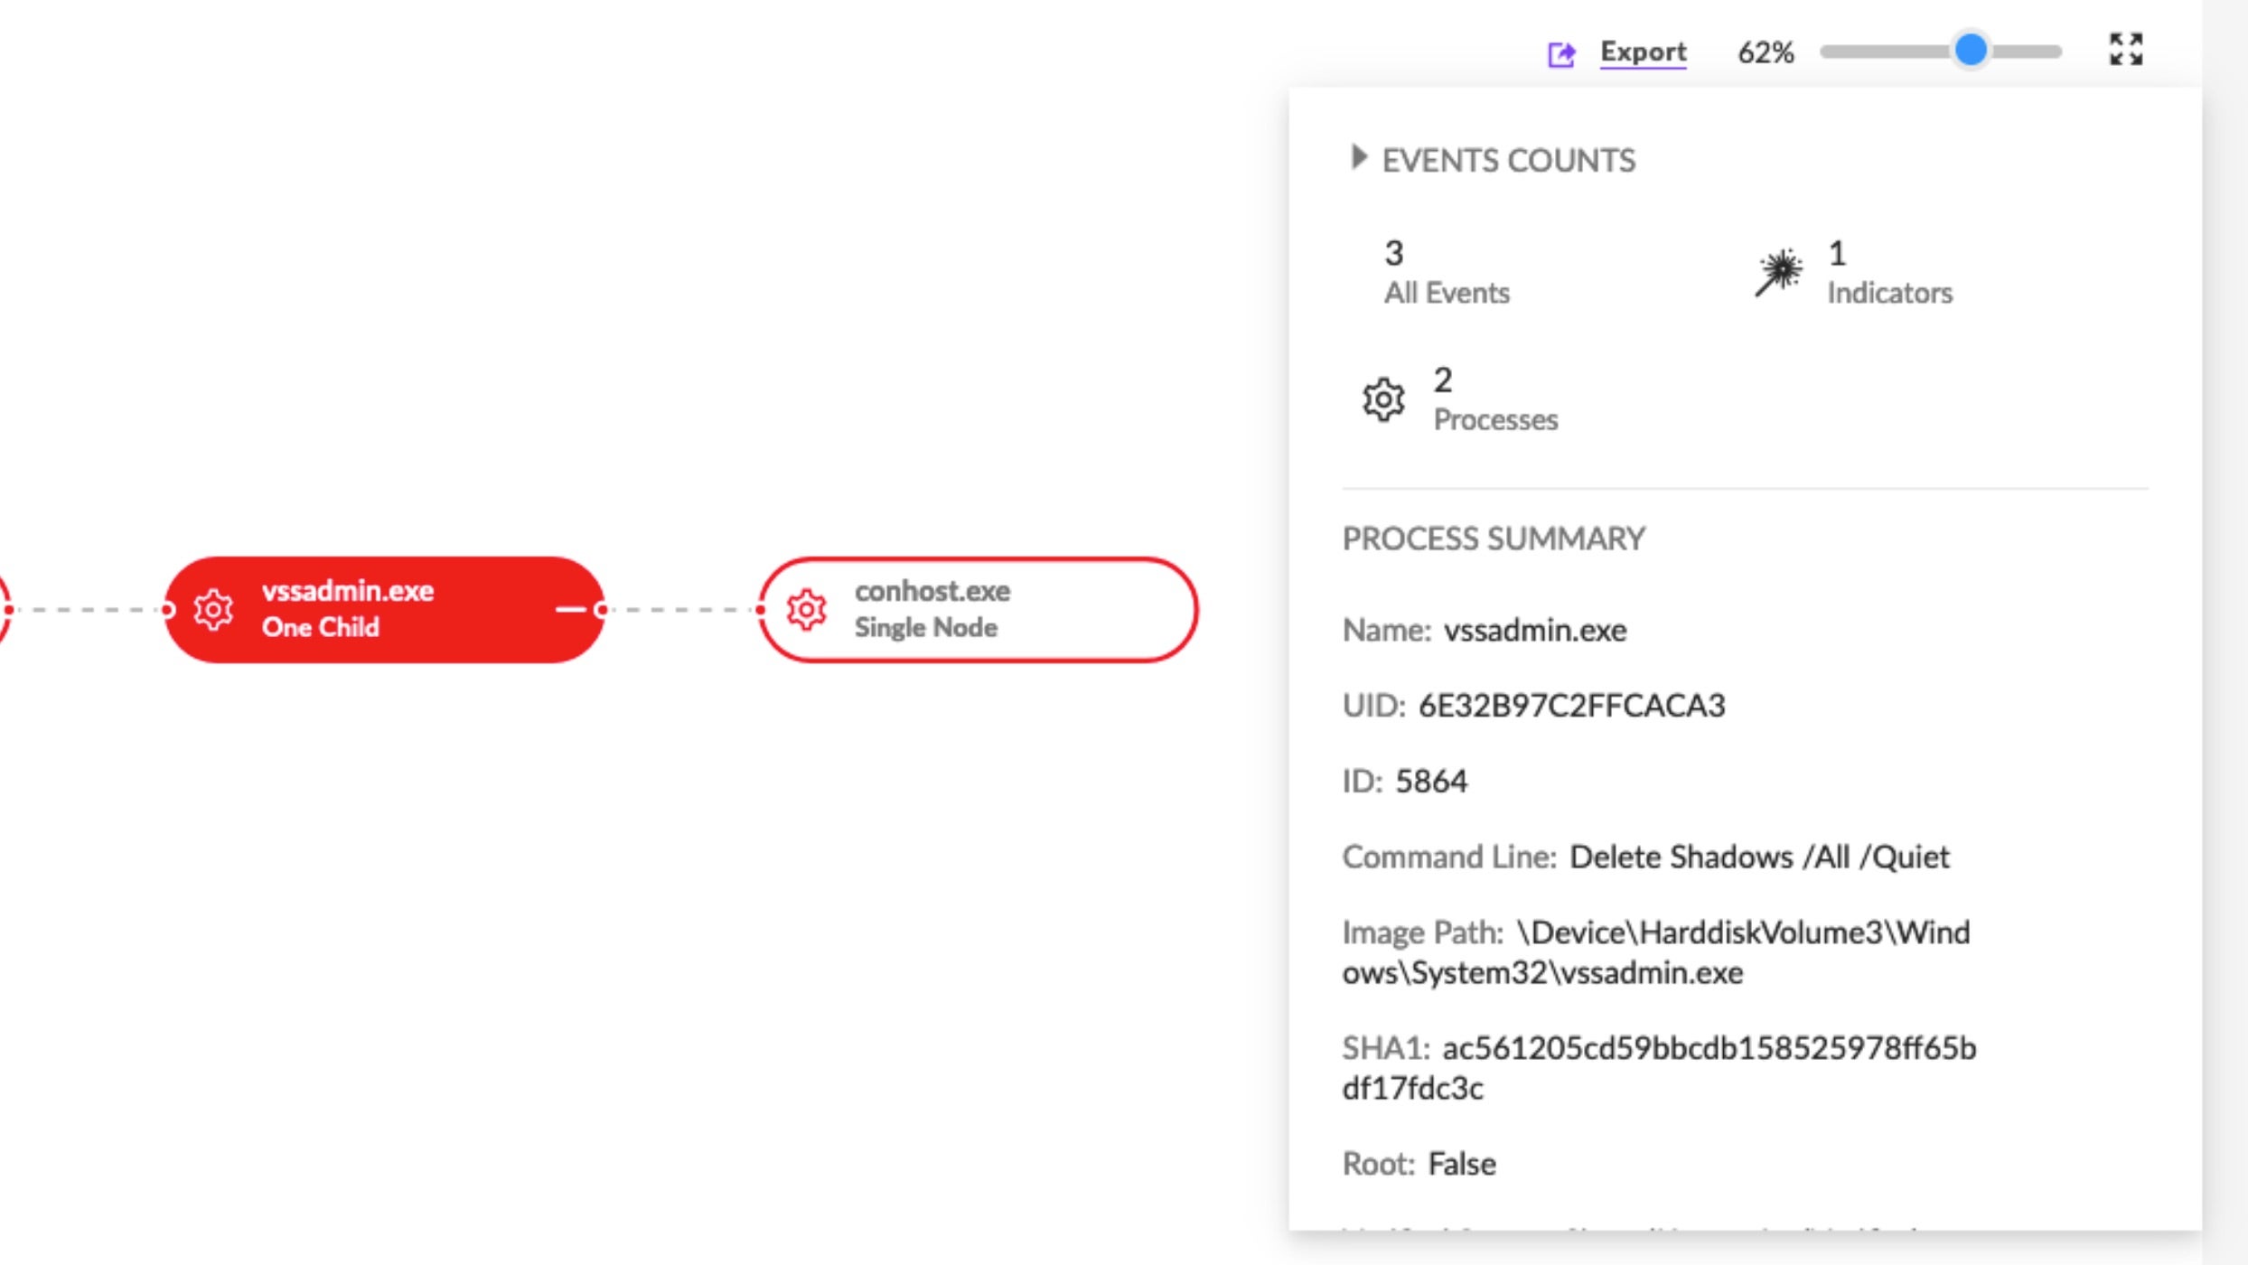Collapse the Events Counts section triangle
The image size is (2248, 1265).
click(1358, 157)
